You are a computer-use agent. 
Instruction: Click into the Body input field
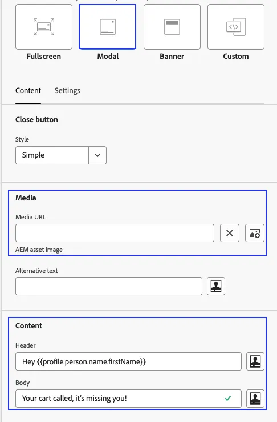128,399
